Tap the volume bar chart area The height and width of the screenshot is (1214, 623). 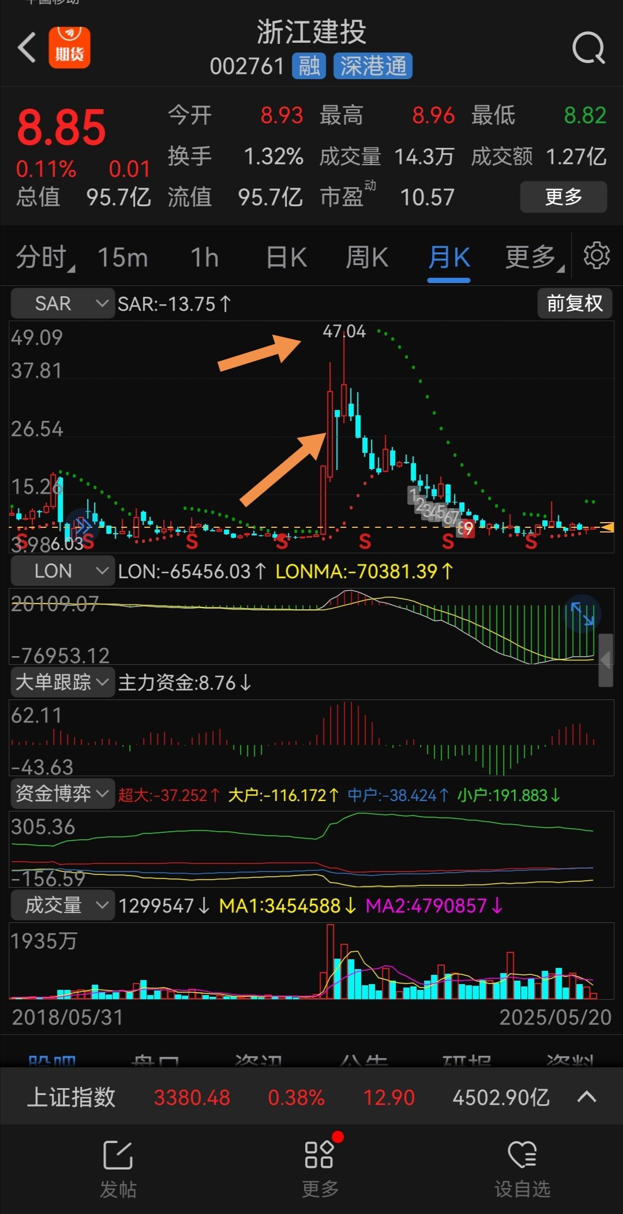(x=311, y=961)
